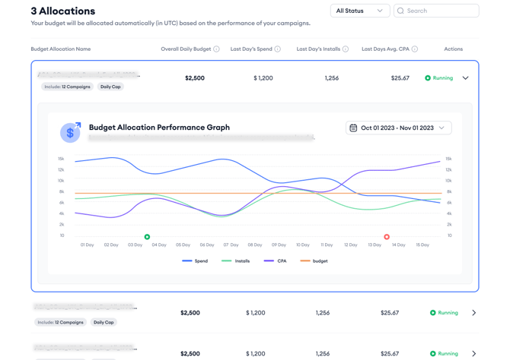Viewport: 510px width, 360px height.
Task: Click the red marker on graph timeline
Action: click(387, 237)
